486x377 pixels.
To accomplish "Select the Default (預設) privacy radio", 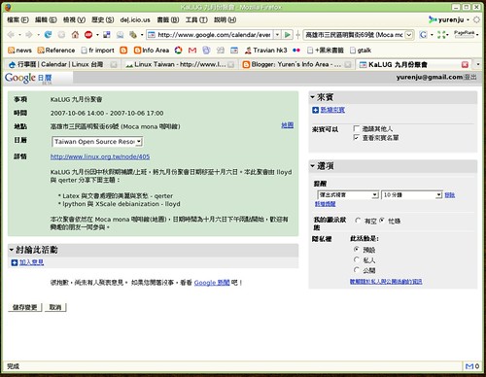I will [x=357, y=250].
